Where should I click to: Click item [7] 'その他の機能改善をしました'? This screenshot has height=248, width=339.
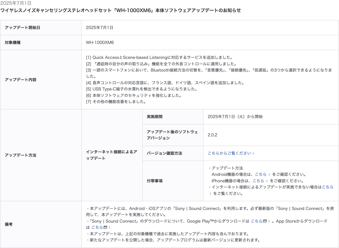pos(116,102)
